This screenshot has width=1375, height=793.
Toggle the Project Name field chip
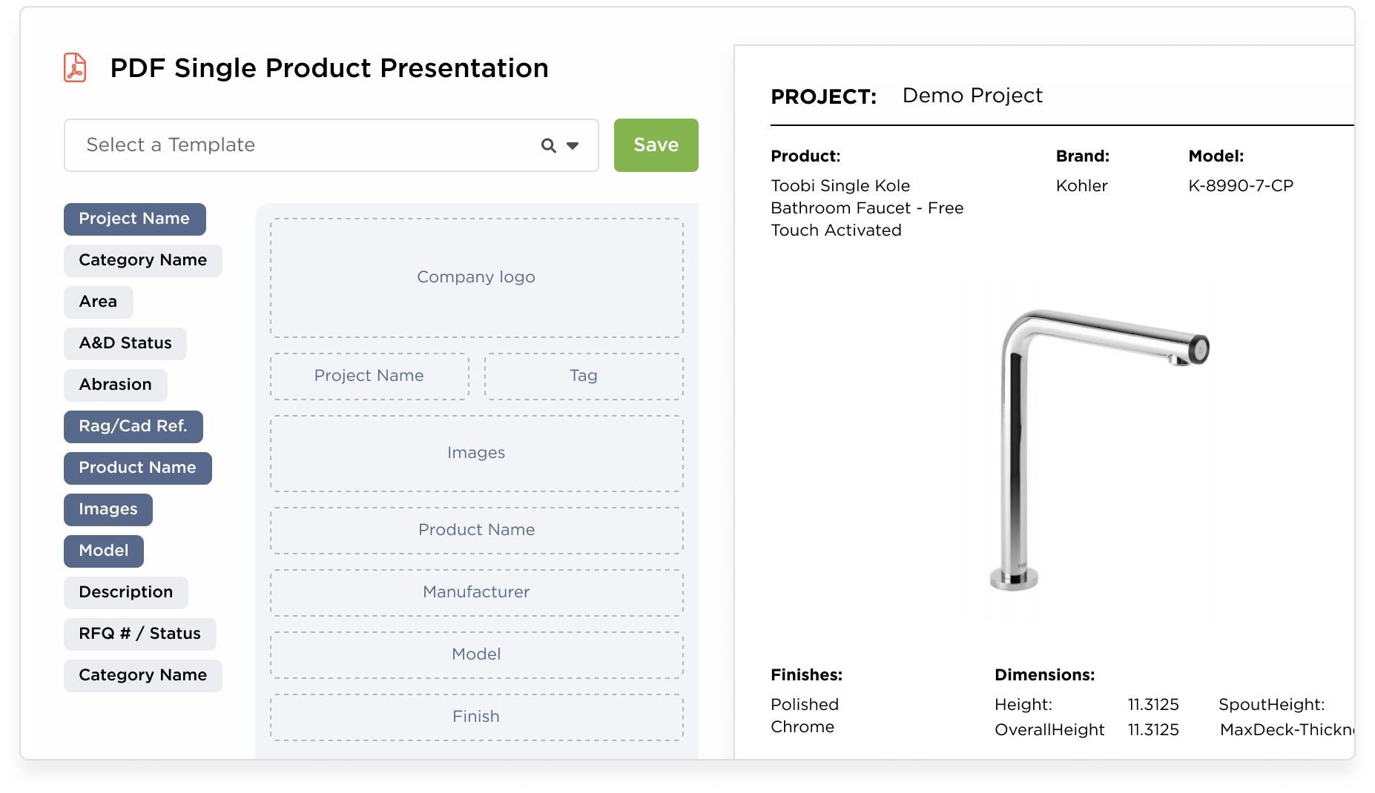134,219
